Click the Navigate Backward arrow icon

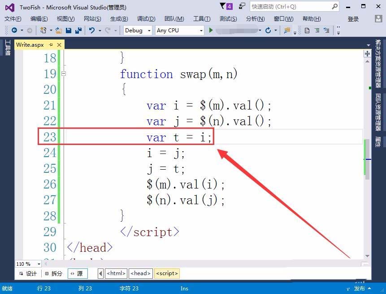15,30
